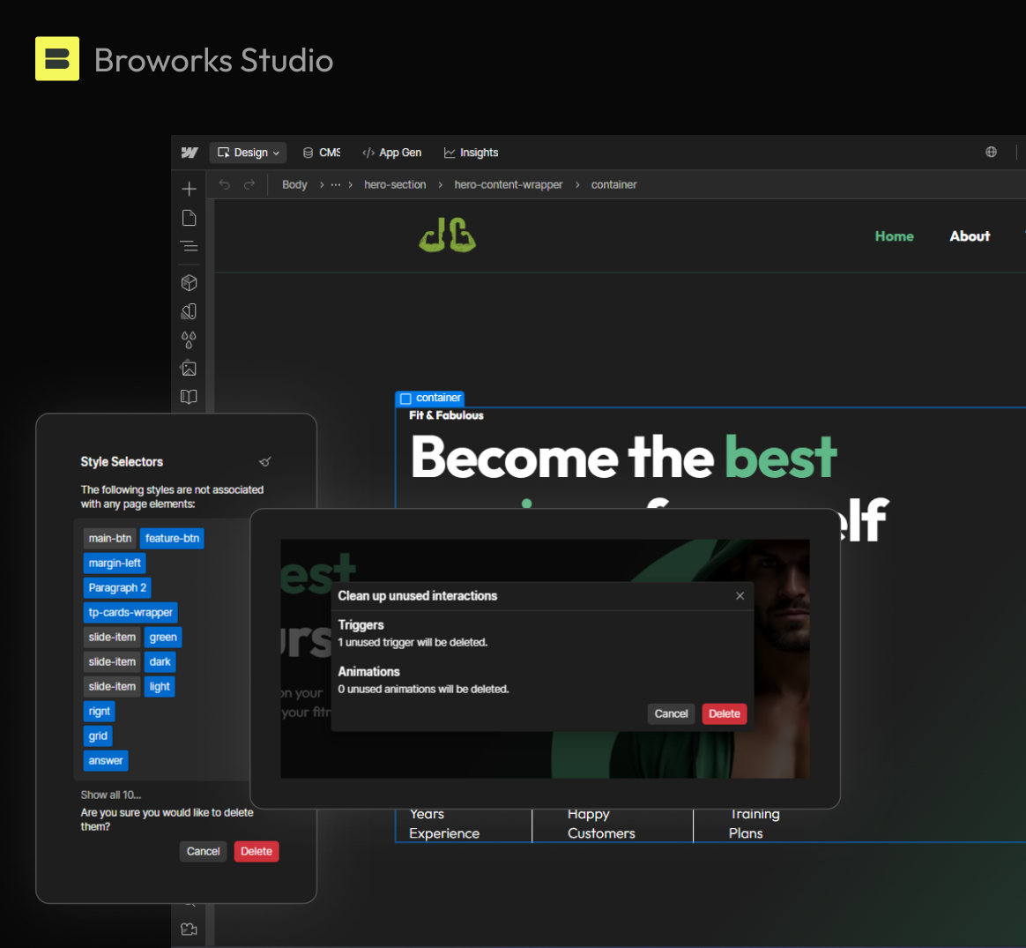
Task: Select hero-section in the breadcrumb
Action: [x=395, y=184]
